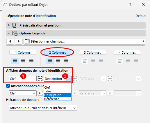Click the small arrow at dialog's left edge
The width and height of the screenshot is (150, 123).
click(x=1, y=11)
